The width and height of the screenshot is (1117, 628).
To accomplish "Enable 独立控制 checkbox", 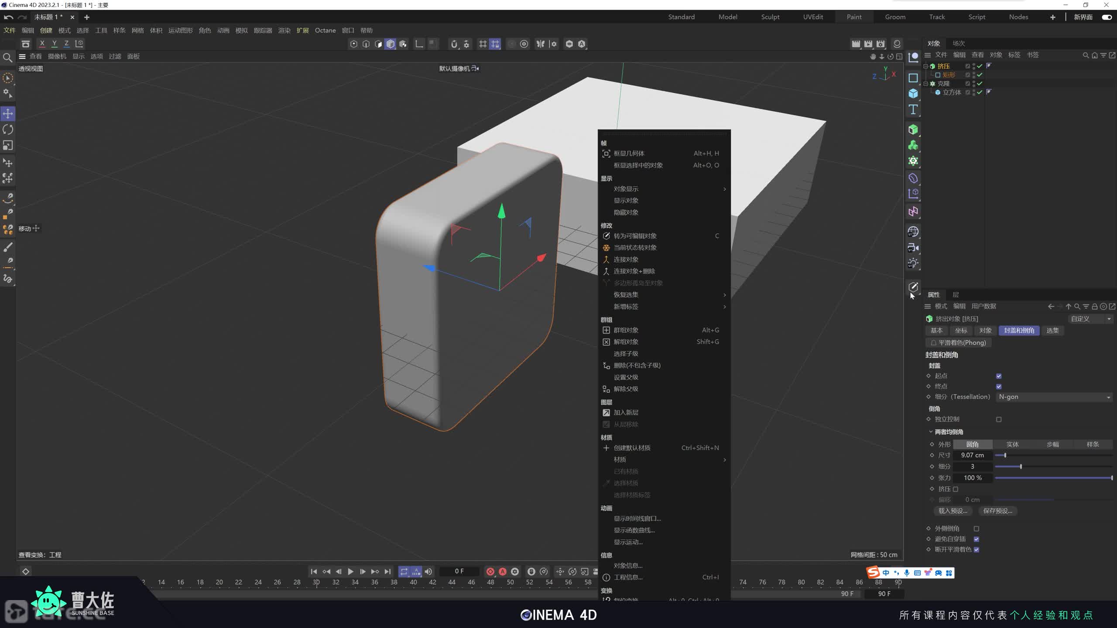I will [x=999, y=420].
